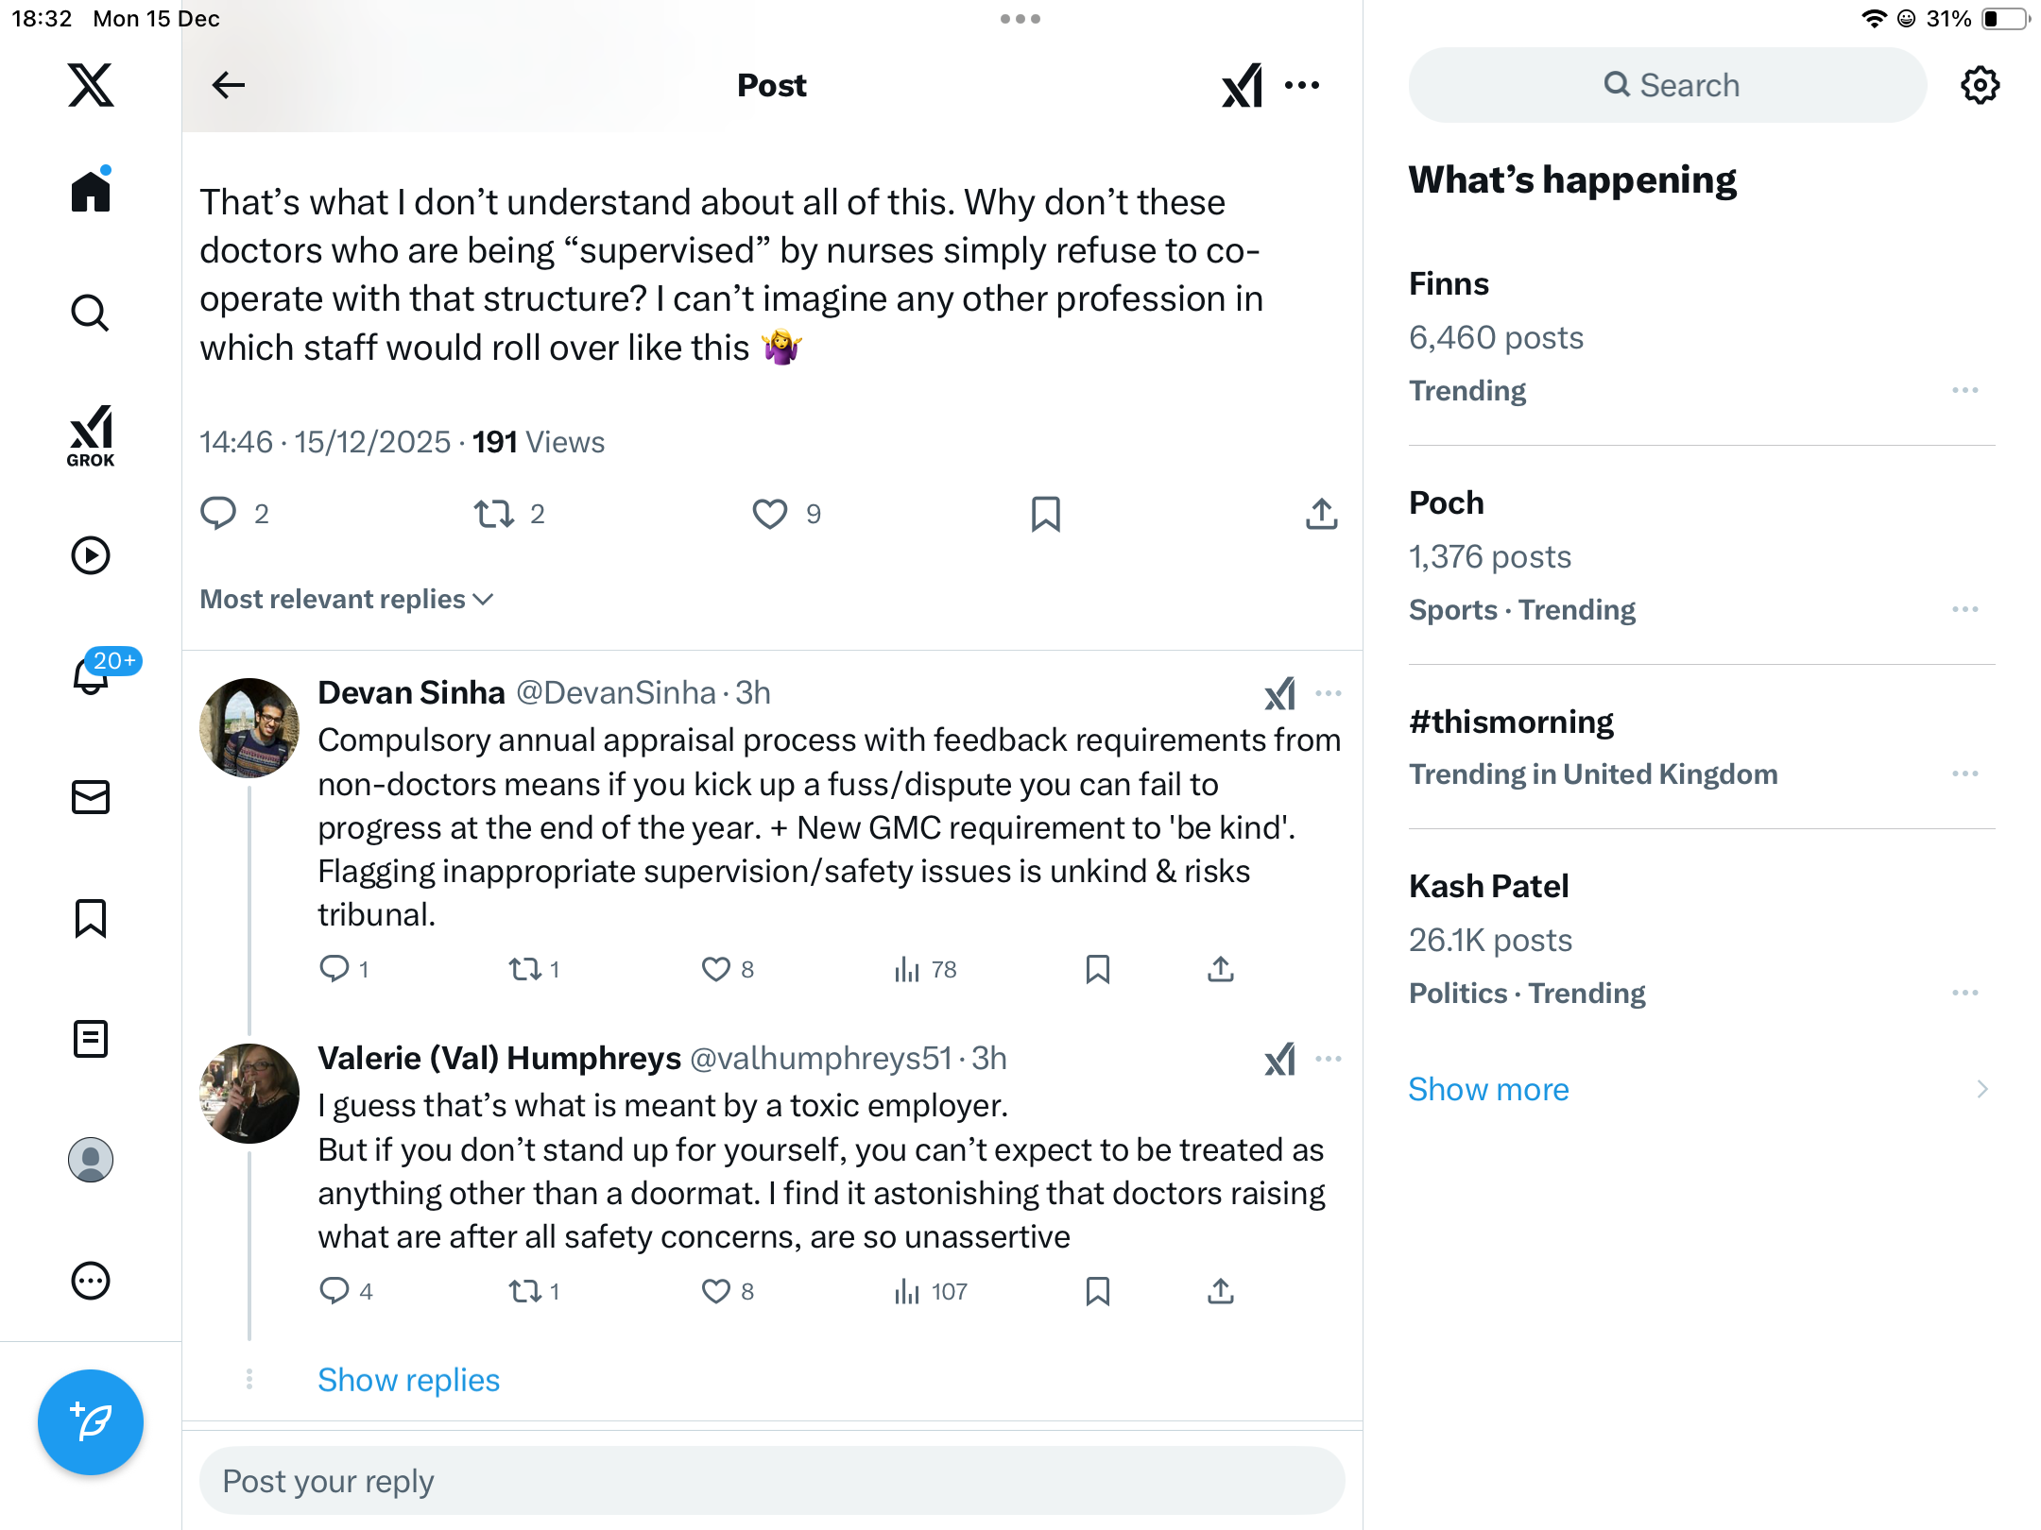Bookmark Valerie Humphreys' reply

1097,1291
